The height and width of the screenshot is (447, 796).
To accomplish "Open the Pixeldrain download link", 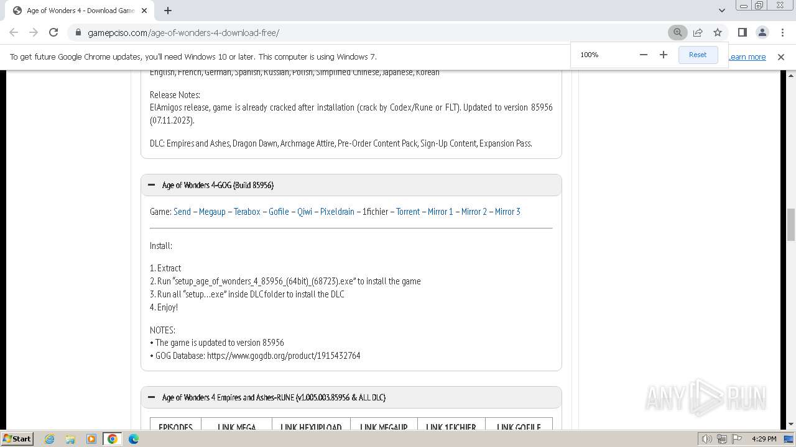I will point(337,212).
